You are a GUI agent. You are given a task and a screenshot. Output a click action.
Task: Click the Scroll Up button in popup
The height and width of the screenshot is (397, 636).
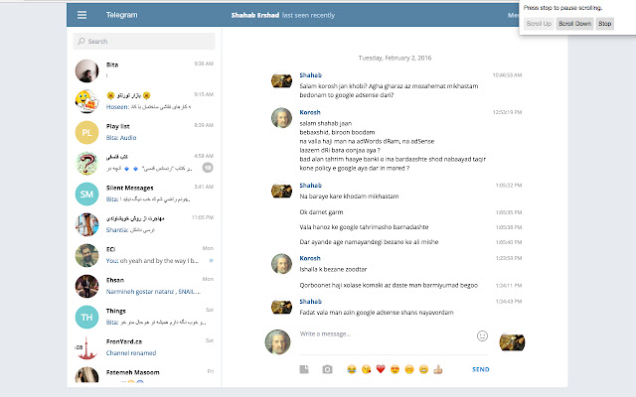pyautogui.click(x=539, y=24)
